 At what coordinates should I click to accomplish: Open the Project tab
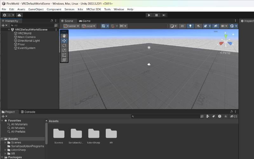coord(8,112)
